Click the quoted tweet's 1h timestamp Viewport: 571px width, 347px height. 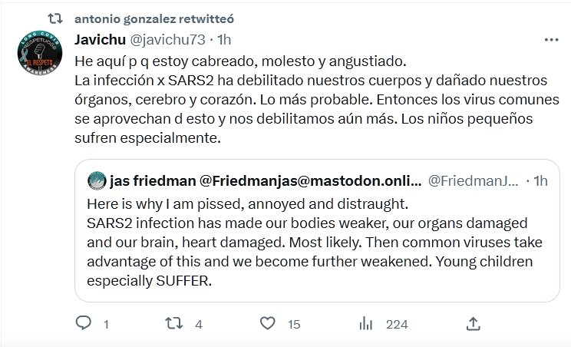[540, 182]
